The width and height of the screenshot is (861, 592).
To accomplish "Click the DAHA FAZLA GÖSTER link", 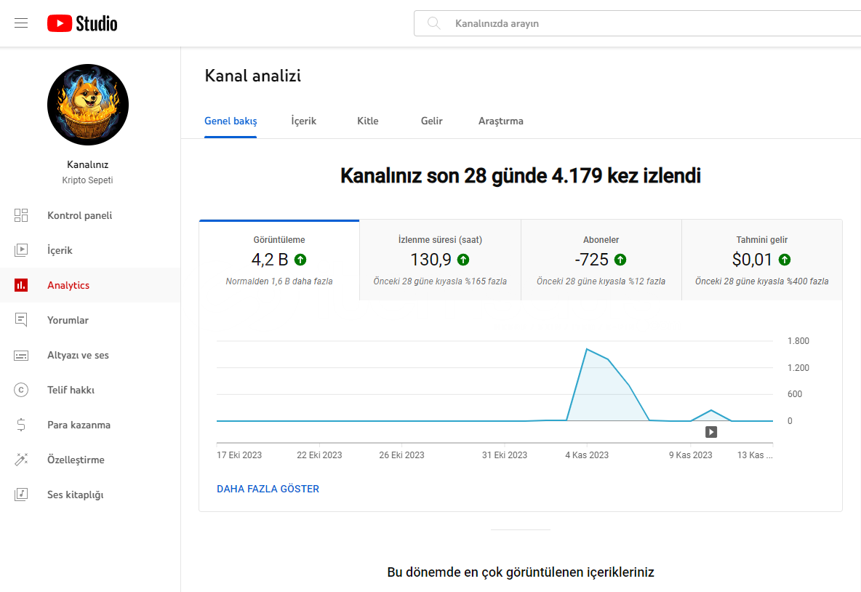I will tap(268, 489).
